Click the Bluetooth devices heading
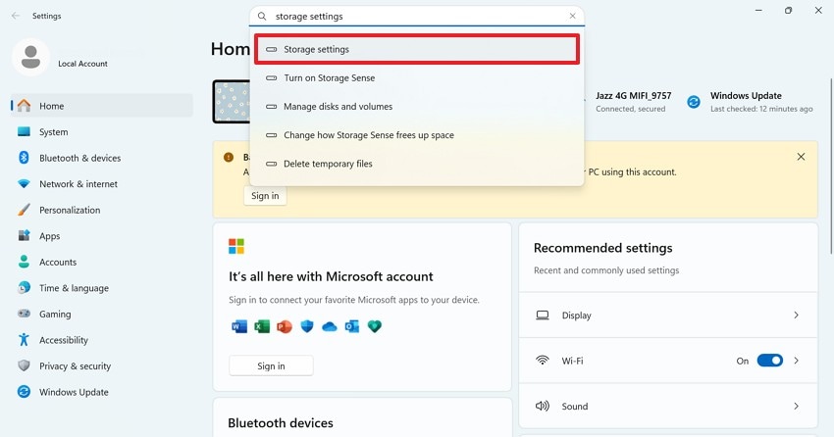Image resolution: width=834 pixels, height=437 pixels. pyautogui.click(x=281, y=423)
